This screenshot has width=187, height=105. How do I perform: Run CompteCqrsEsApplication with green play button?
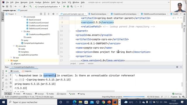(x=64, y=6)
